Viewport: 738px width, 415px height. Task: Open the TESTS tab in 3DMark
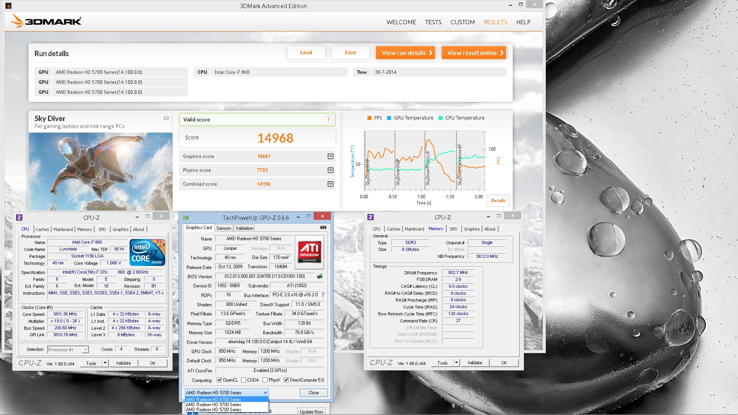coord(433,22)
